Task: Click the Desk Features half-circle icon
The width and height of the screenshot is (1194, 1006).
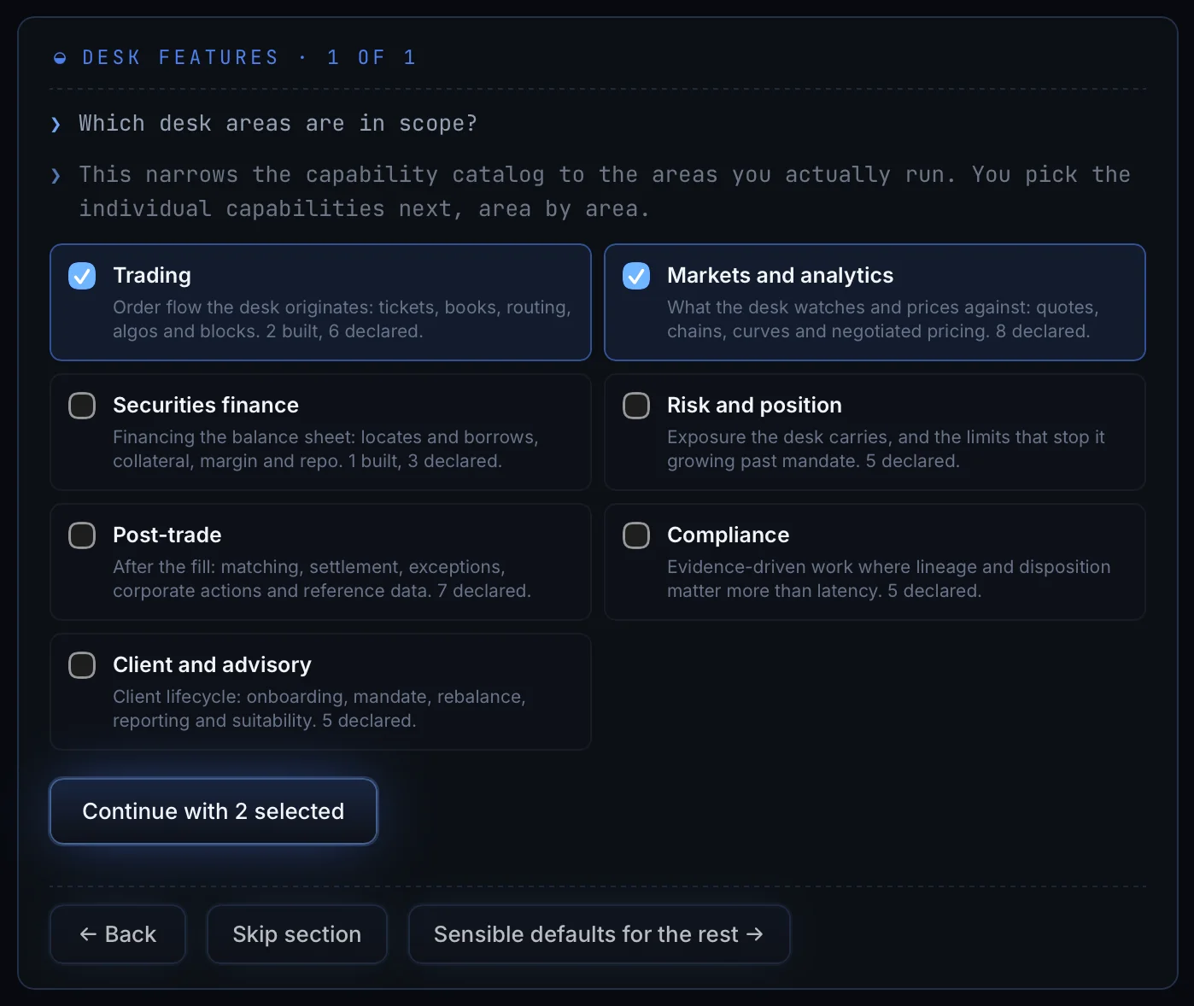Action: point(60,58)
